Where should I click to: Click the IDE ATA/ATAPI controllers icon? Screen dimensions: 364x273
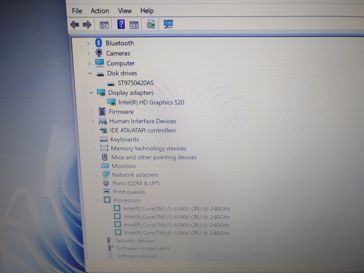click(103, 131)
